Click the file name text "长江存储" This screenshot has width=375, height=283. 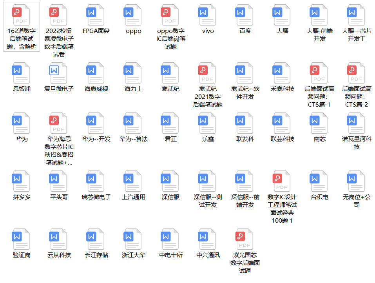click(x=96, y=255)
